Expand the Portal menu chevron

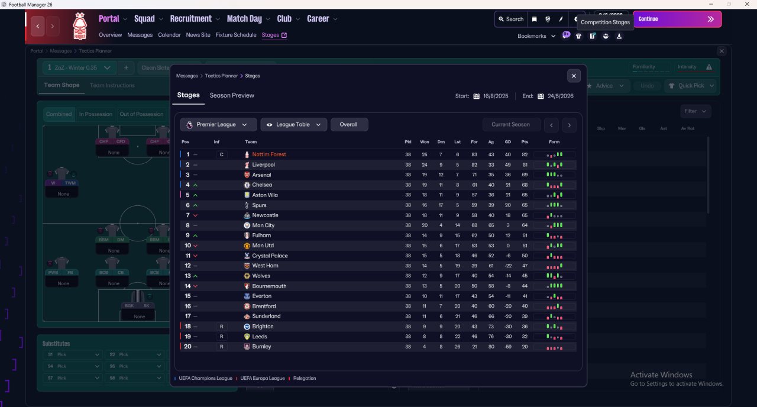pyautogui.click(x=125, y=20)
